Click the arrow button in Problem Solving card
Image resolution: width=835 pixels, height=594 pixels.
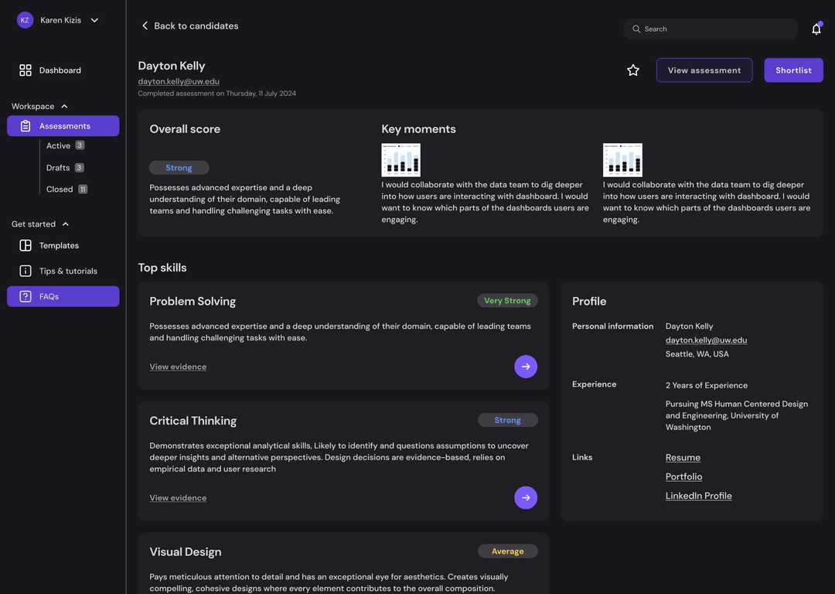pos(526,367)
